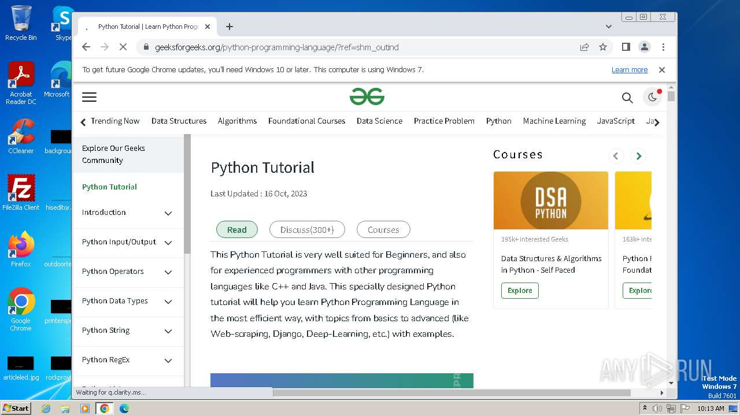Select the Firefox desktop icon
Screen dimensions: 740x416
point(21,250)
